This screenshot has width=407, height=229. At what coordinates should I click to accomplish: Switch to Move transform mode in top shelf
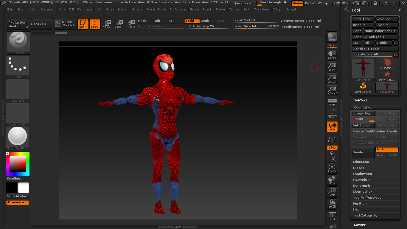coord(106,24)
